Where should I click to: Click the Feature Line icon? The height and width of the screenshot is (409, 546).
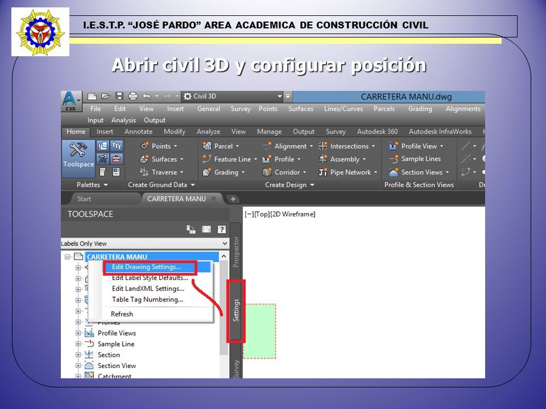point(207,159)
